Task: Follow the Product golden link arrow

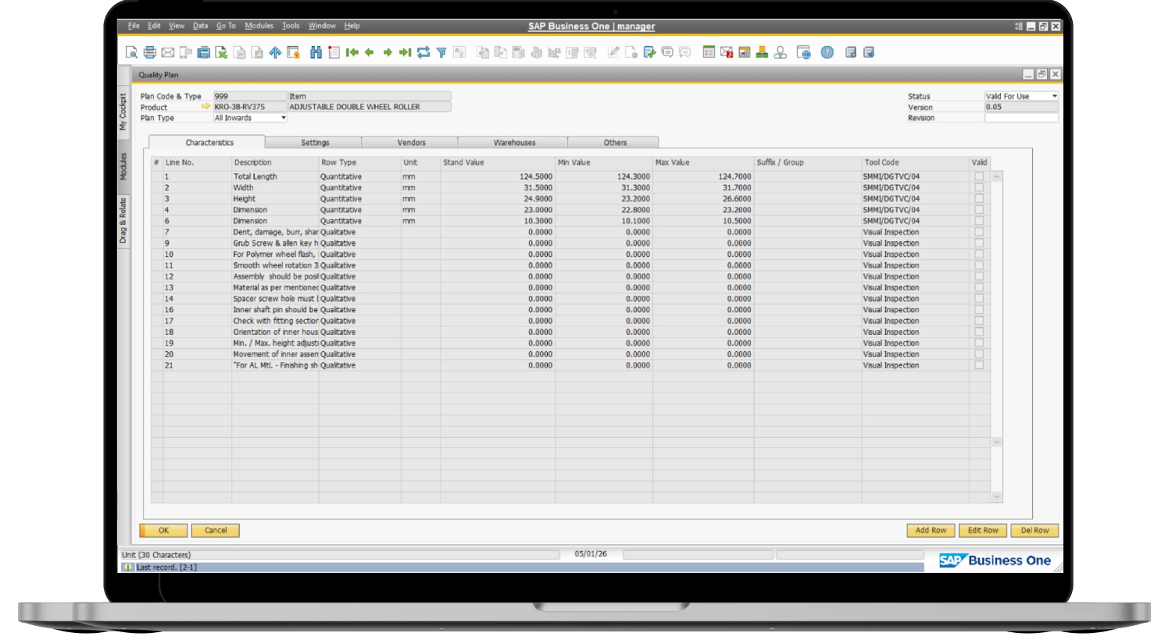Action: click(205, 107)
